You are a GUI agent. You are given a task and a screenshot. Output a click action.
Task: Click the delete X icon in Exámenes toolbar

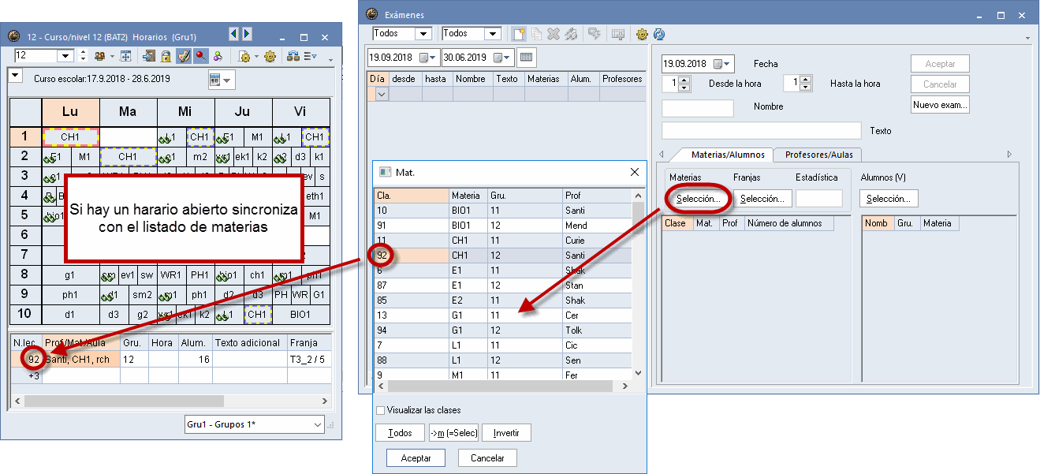click(554, 34)
